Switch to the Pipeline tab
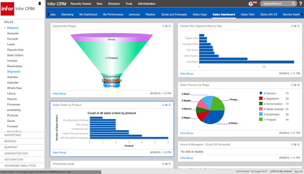This screenshot has width=304, height=174. 151,14
